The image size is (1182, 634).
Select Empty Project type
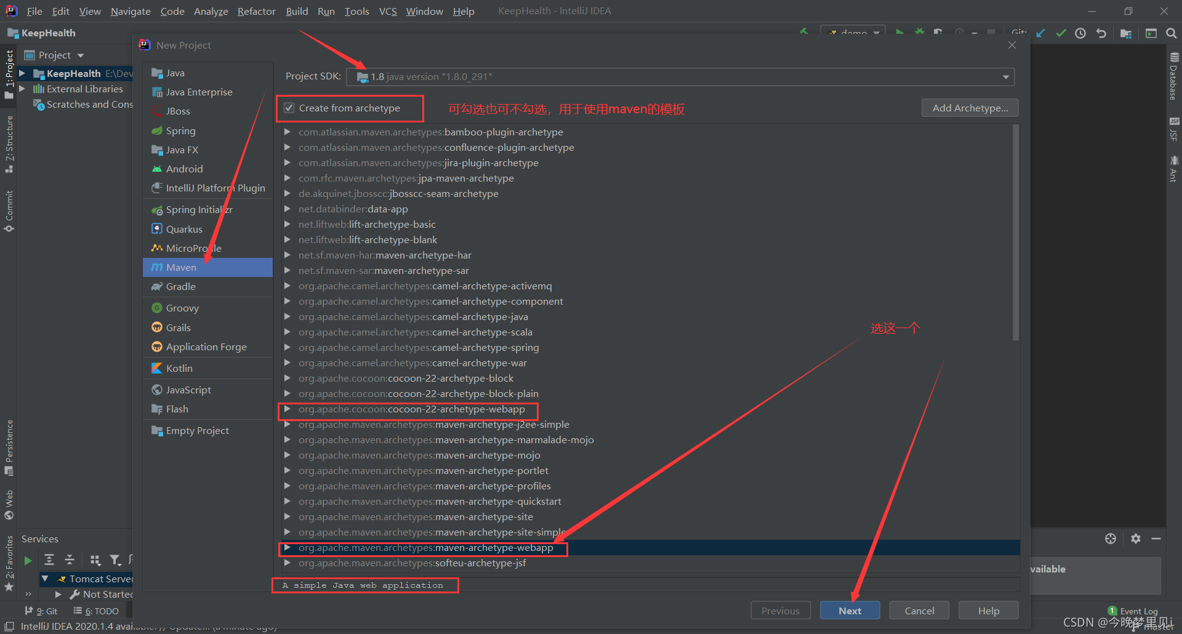click(x=208, y=430)
